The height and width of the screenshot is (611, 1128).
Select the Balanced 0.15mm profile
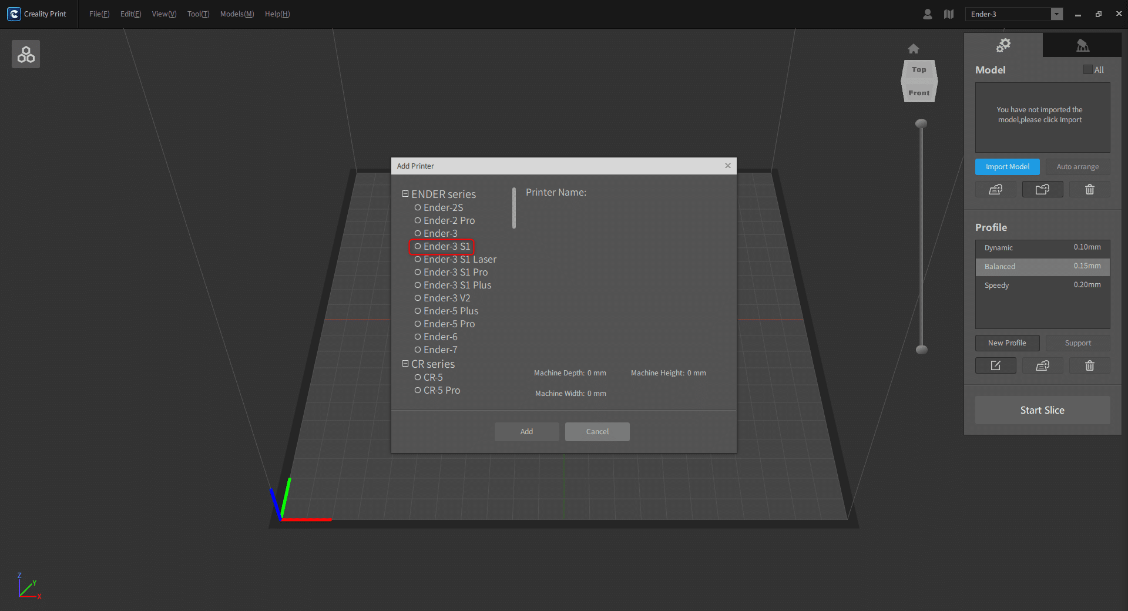point(1043,267)
